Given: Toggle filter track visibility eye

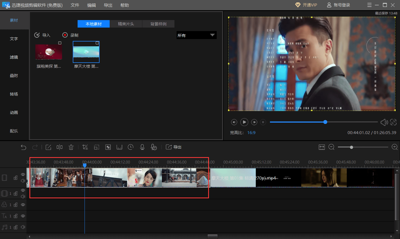Looking at the screenshot, I should point(23,205).
